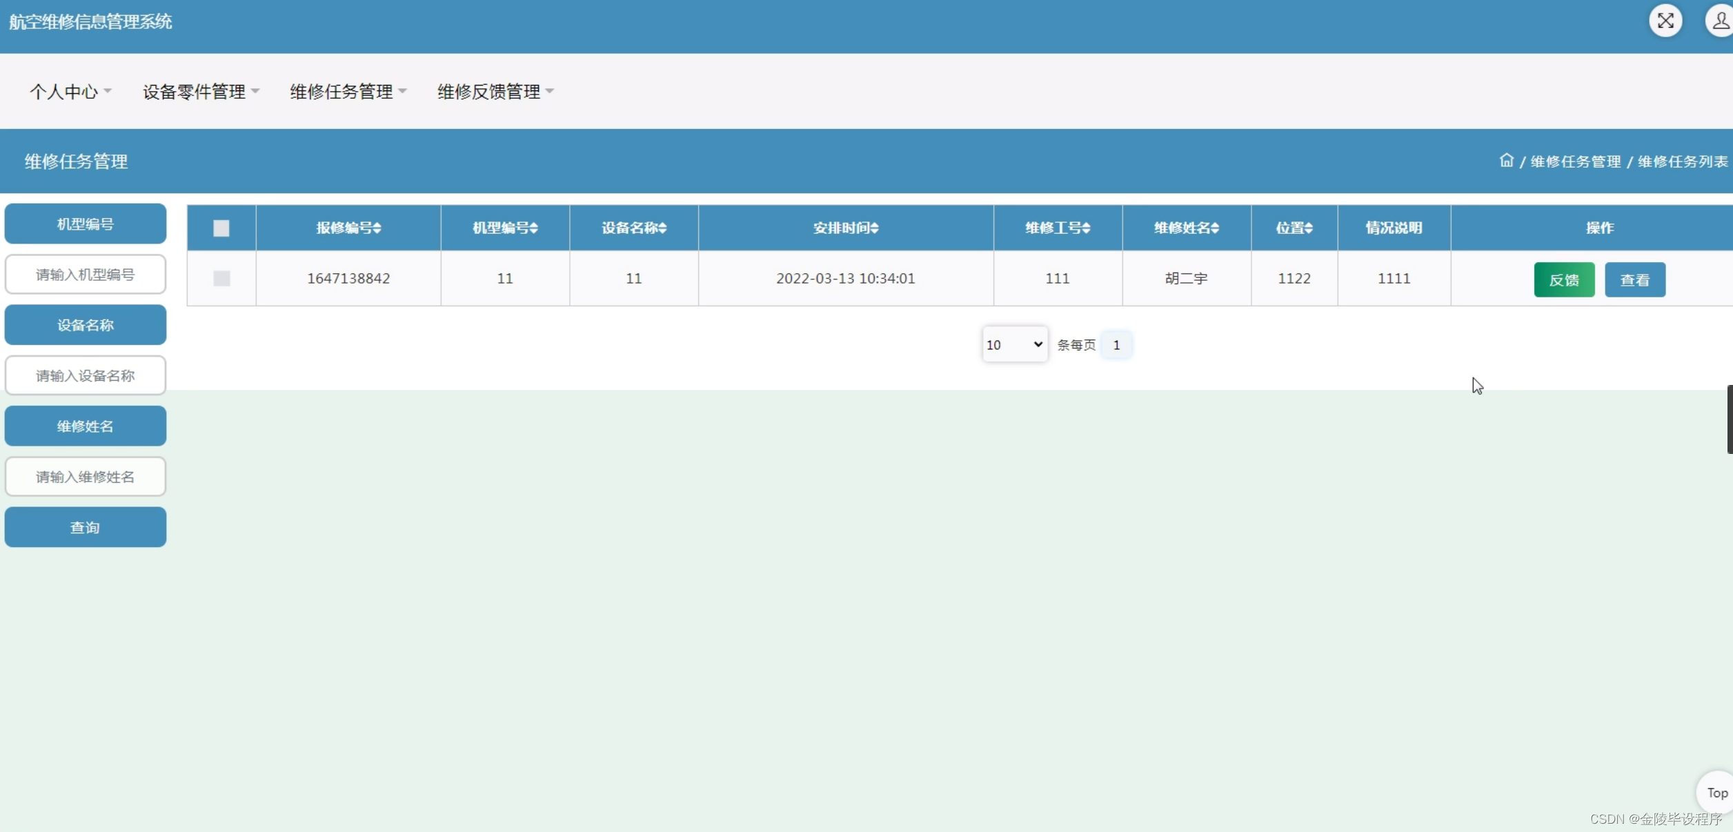Focus the 请输入机型编号 input field
The width and height of the screenshot is (1733, 832).
(86, 275)
